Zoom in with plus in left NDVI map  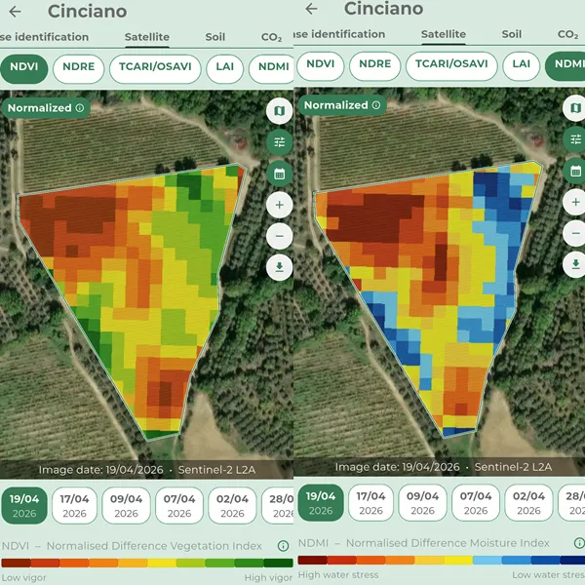click(x=280, y=205)
